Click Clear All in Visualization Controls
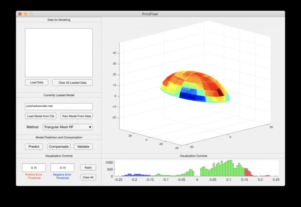301x207 pixels. click(88, 177)
